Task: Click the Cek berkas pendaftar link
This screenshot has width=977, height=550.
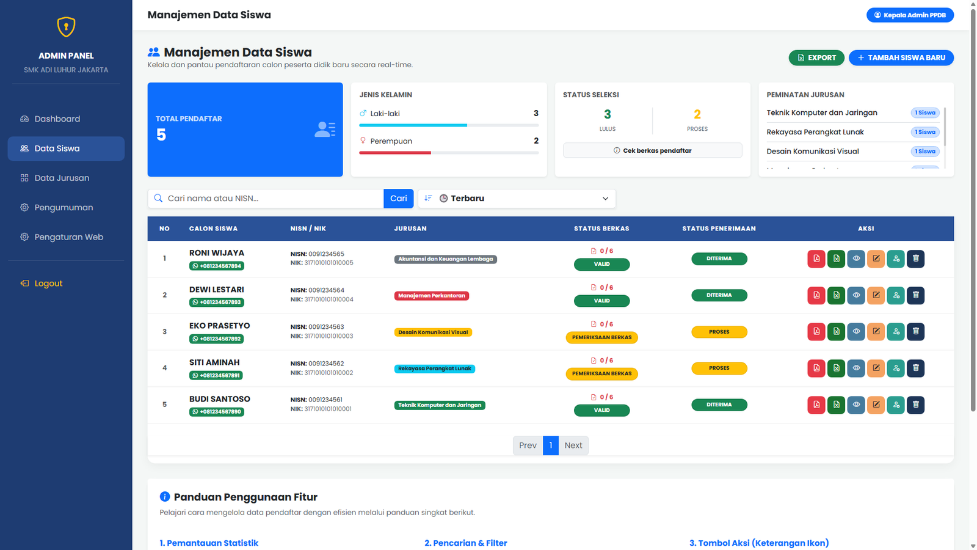Action: click(x=652, y=150)
